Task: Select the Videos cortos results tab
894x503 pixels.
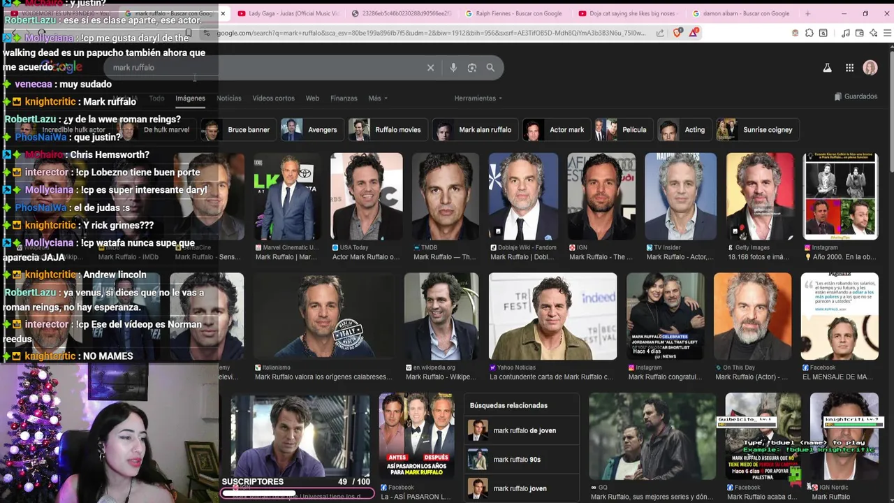Action: [273, 99]
